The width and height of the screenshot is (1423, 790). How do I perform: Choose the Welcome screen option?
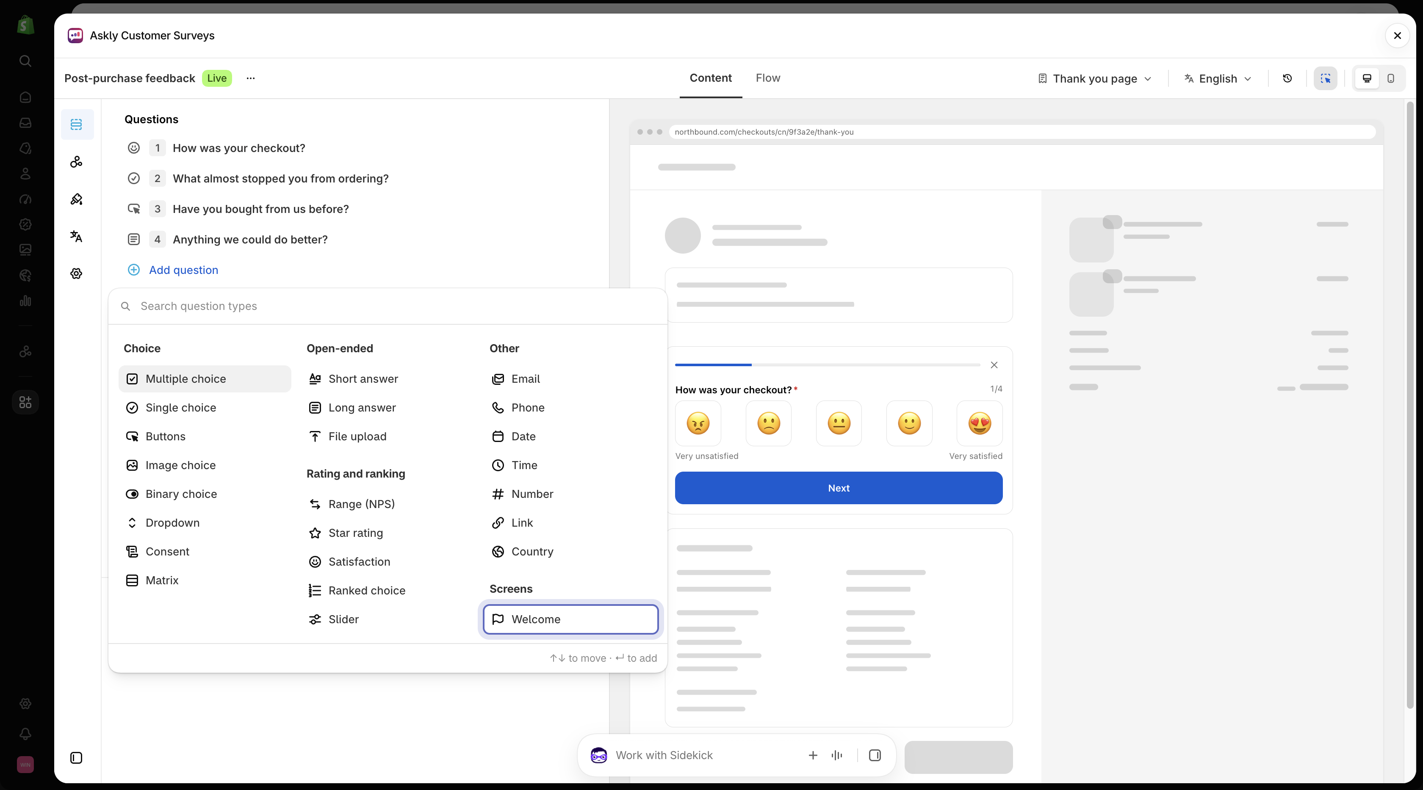[570, 619]
